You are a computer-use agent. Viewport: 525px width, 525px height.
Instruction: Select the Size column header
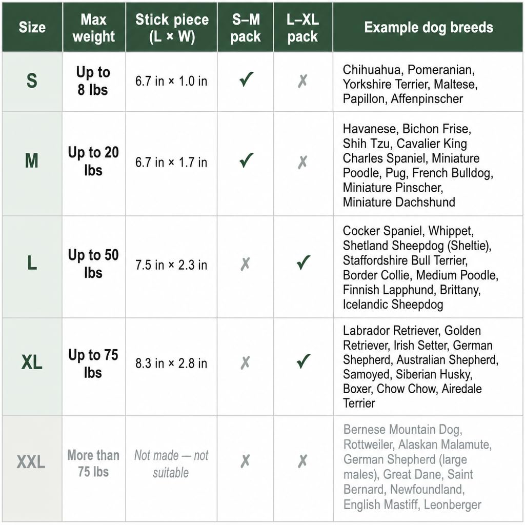tap(32, 27)
